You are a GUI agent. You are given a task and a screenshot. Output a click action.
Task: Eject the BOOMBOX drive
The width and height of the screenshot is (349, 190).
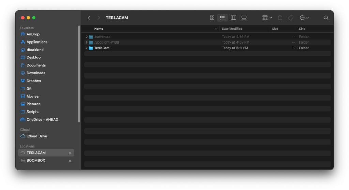click(x=70, y=161)
